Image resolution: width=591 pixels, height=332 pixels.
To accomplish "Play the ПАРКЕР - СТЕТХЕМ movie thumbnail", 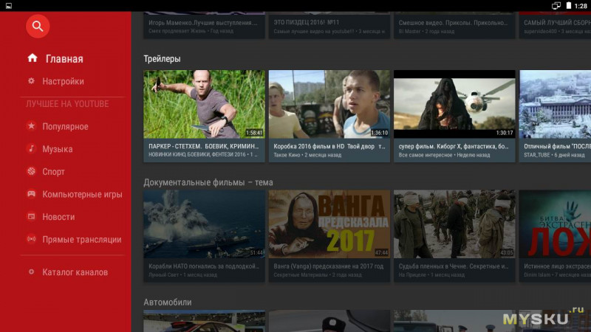I will [204, 104].
